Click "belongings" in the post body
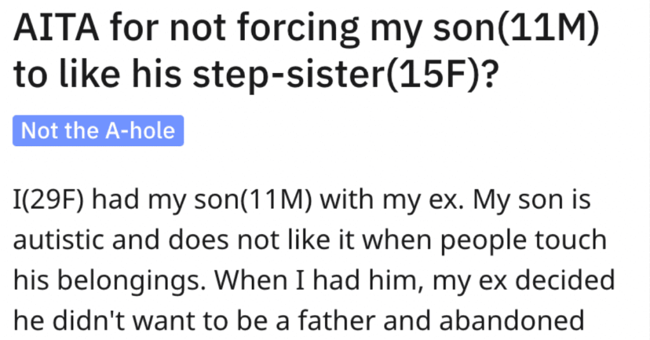This screenshot has height=340, width=650. tap(129, 280)
